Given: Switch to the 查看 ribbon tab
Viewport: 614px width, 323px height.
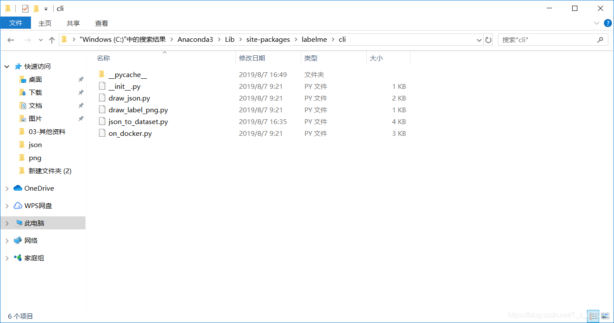Looking at the screenshot, I should (x=102, y=23).
